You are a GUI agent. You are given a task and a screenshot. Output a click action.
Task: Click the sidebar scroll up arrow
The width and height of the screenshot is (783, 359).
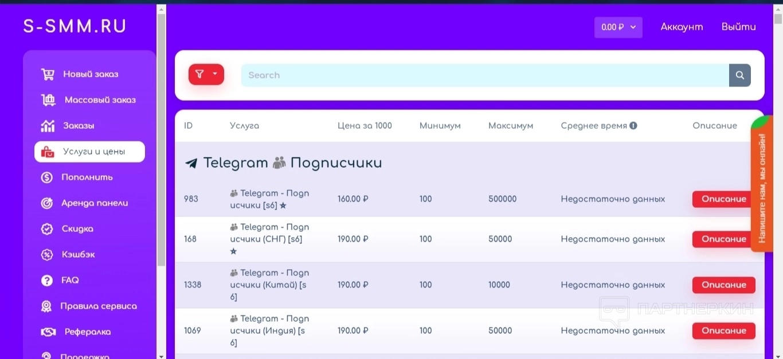(161, 9)
